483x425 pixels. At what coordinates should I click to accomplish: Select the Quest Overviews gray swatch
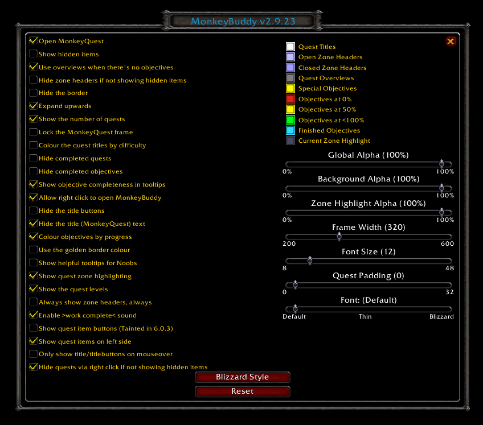(290, 78)
